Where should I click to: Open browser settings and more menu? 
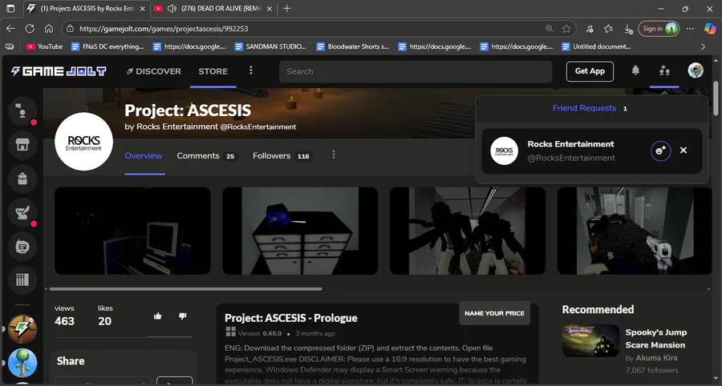[x=690, y=29]
